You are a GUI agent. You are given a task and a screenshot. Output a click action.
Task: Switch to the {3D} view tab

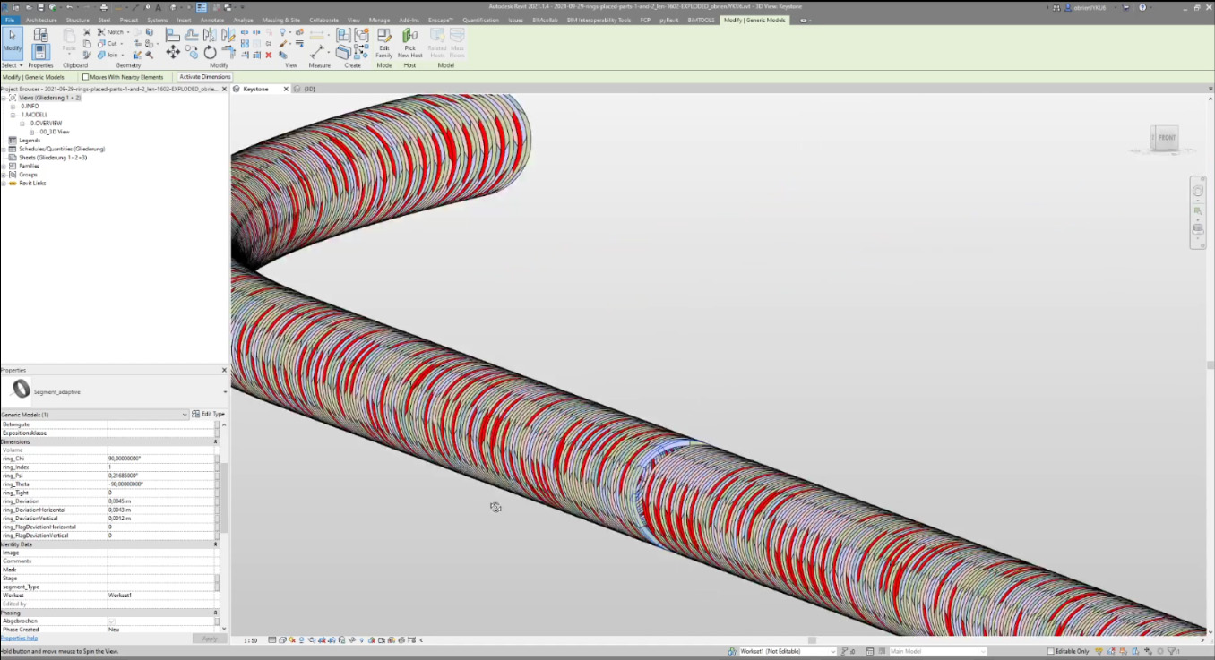(x=309, y=89)
